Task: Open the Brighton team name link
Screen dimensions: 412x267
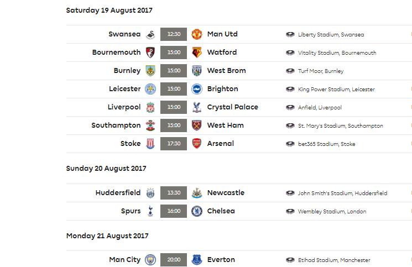Action: point(222,89)
